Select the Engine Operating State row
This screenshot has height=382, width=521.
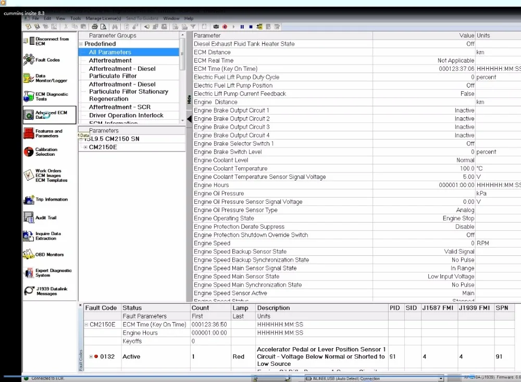click(x=357, y=218)
